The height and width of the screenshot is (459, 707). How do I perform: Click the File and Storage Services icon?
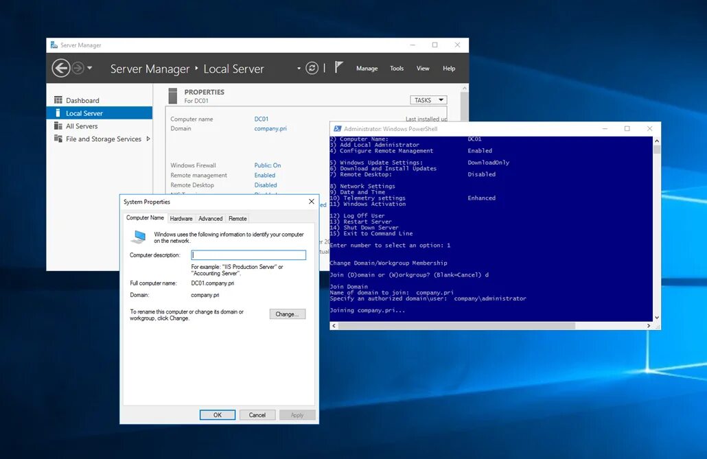pos(58,139)
